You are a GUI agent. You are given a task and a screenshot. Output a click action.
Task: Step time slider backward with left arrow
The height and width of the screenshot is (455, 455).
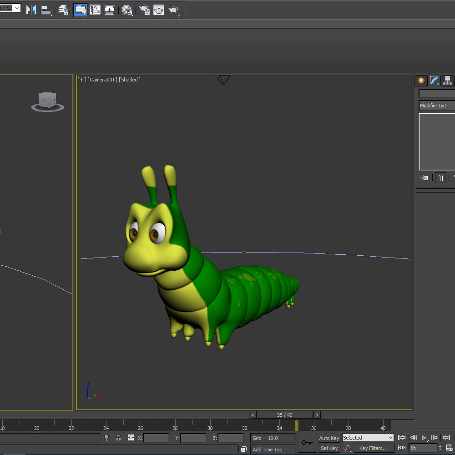(253, 415)
